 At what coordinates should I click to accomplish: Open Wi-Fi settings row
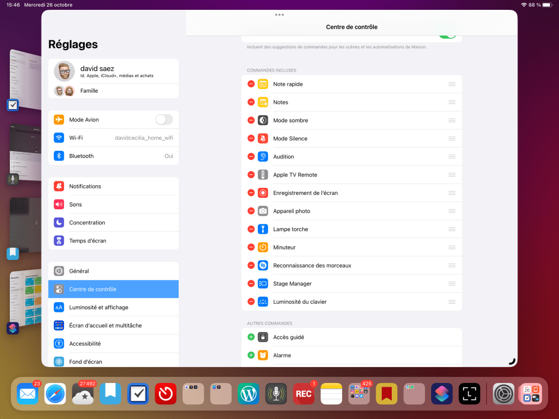tap(113, 138)
